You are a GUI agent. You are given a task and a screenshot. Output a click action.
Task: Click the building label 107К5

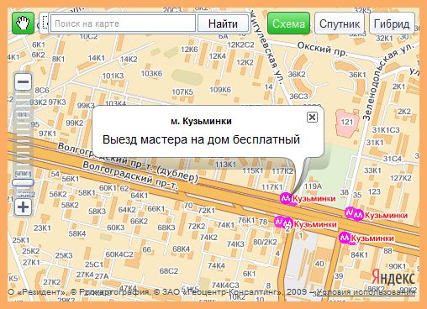(182, 92)
